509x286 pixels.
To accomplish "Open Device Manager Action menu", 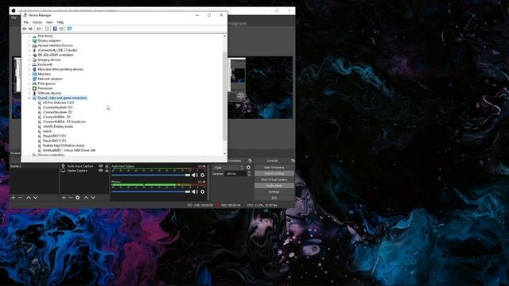I will [37, 22].
